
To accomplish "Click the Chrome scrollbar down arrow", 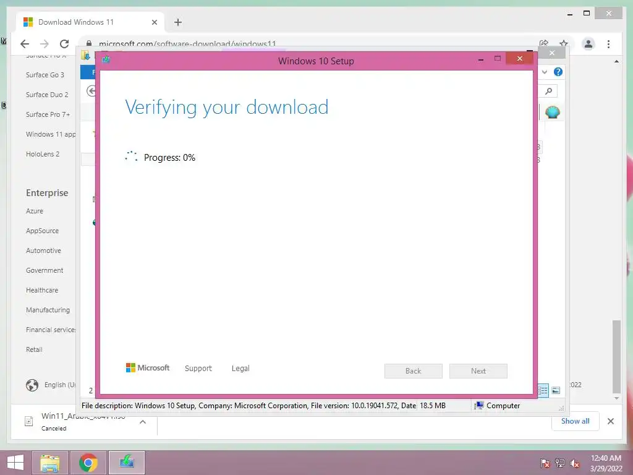I will coord(616,398).
